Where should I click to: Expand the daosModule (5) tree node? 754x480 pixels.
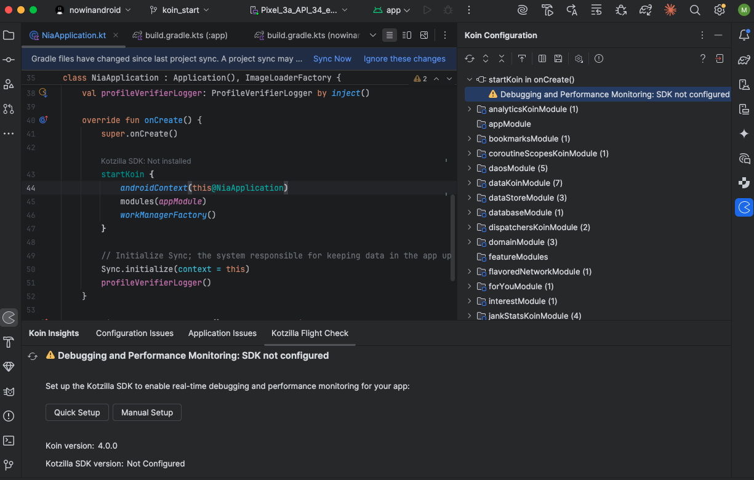tap(469, 168)
